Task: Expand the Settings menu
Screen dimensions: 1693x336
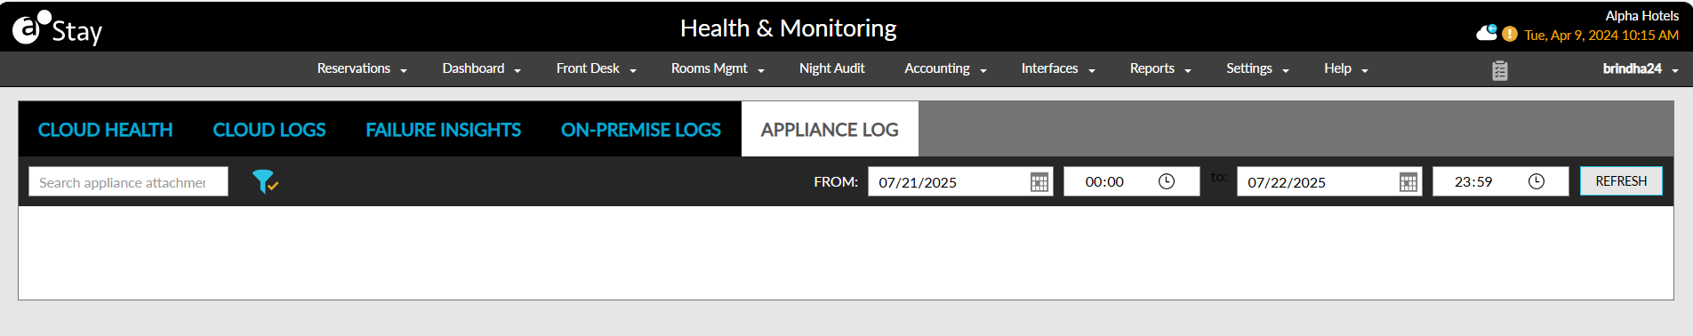Action: (1257, 68)
